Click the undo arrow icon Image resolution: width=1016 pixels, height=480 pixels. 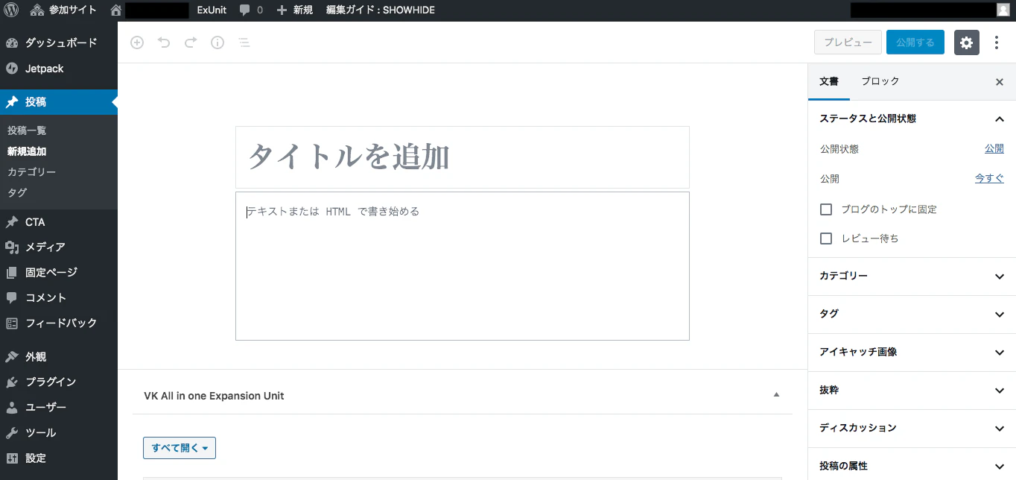click(x=164, y=42)
